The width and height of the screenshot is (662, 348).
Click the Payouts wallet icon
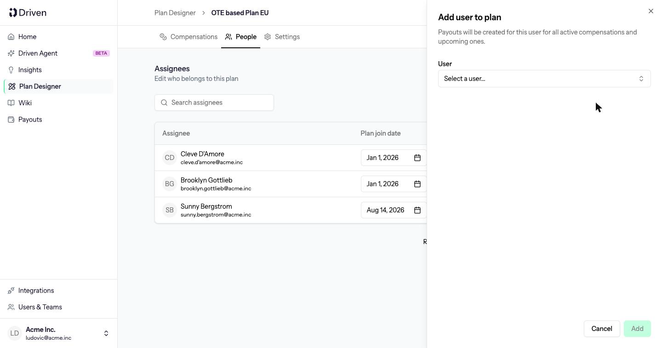[x=11, y=120]
